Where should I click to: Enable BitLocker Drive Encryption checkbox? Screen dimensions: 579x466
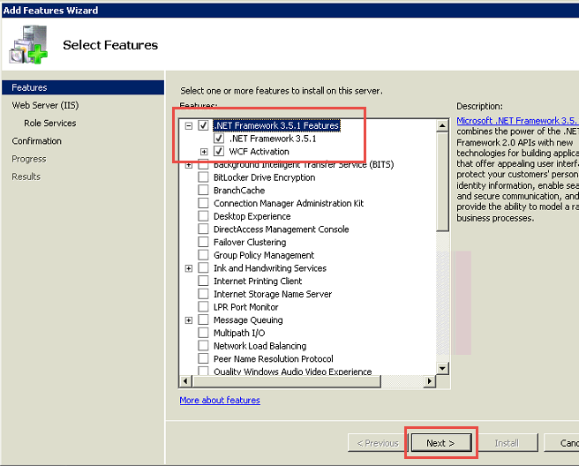click(x=203, y=177)
